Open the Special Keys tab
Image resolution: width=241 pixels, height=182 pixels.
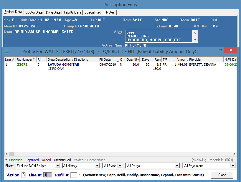point(94,12)
